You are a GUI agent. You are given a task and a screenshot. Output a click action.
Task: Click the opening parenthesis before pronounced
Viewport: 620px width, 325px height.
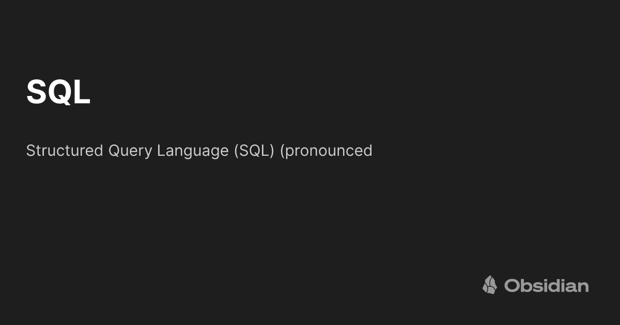(x=282, y=151)
